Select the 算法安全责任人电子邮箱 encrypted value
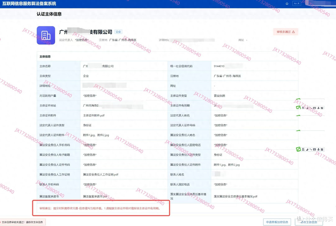Viewport: 336px width, 226px height. click(90, 155)
